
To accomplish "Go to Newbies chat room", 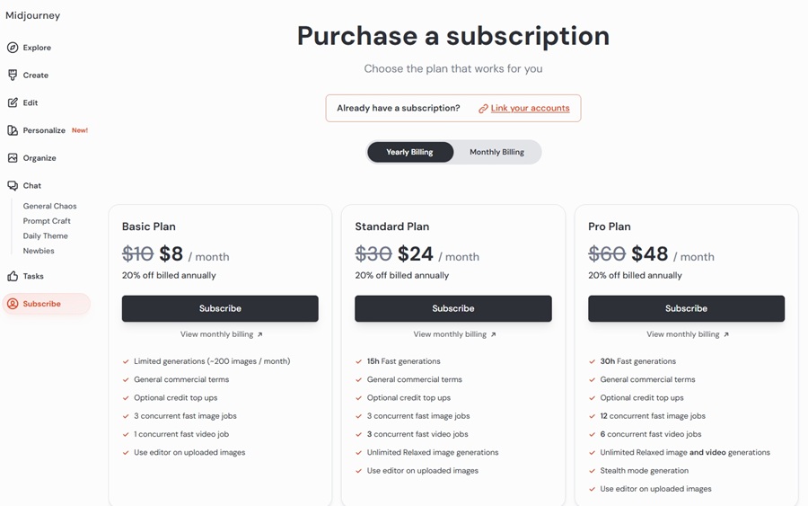I will pyautogui.click(x=38, y=251).
